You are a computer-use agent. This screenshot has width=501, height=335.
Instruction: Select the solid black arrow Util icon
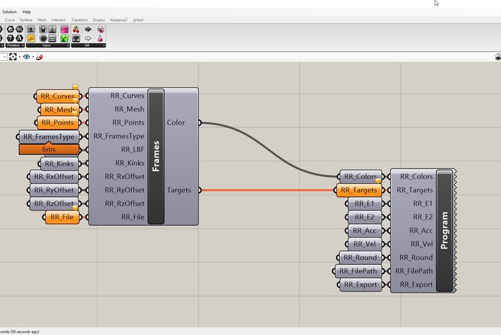tap(88, 29)
